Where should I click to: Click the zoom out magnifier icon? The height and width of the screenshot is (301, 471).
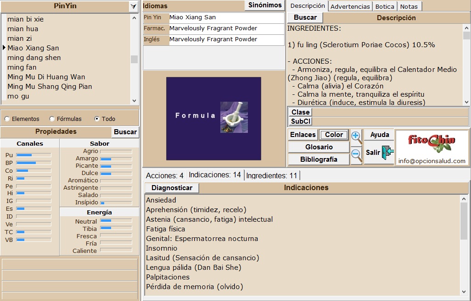click(x=356, y=155)
